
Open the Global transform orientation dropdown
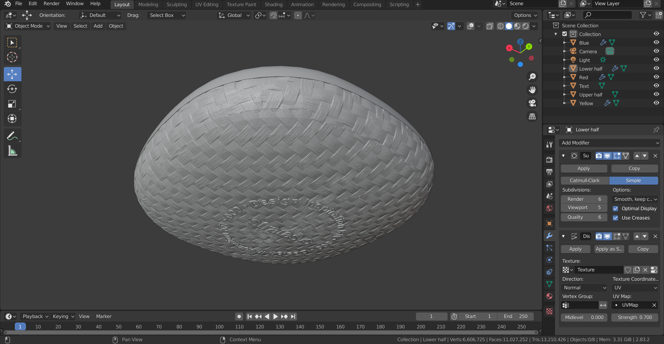coord(234,16)
